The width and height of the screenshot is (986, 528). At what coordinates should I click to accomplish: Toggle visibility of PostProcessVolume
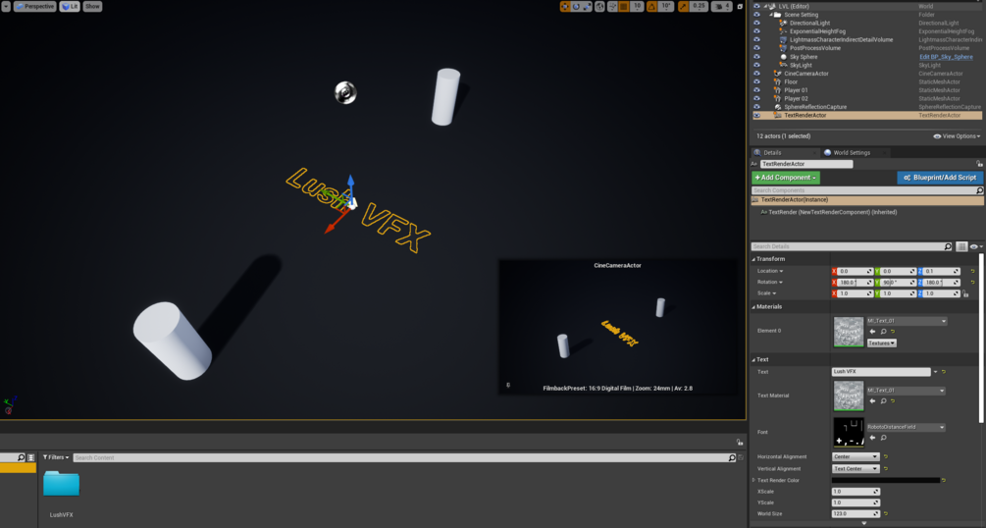coord(756,48)
